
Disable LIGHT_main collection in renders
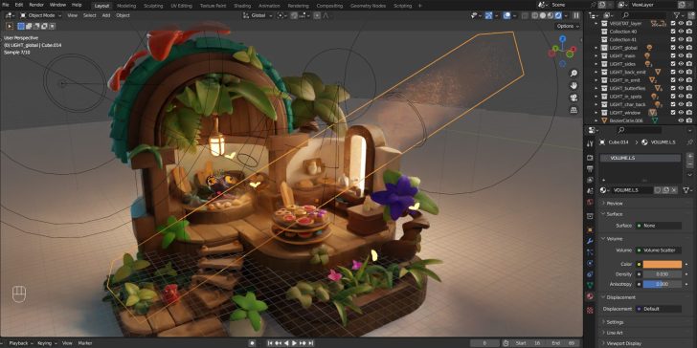point(688,55)
